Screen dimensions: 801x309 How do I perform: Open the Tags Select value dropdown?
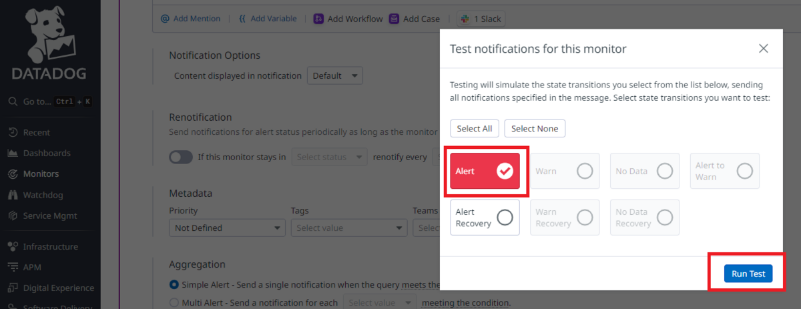point(348,228)
